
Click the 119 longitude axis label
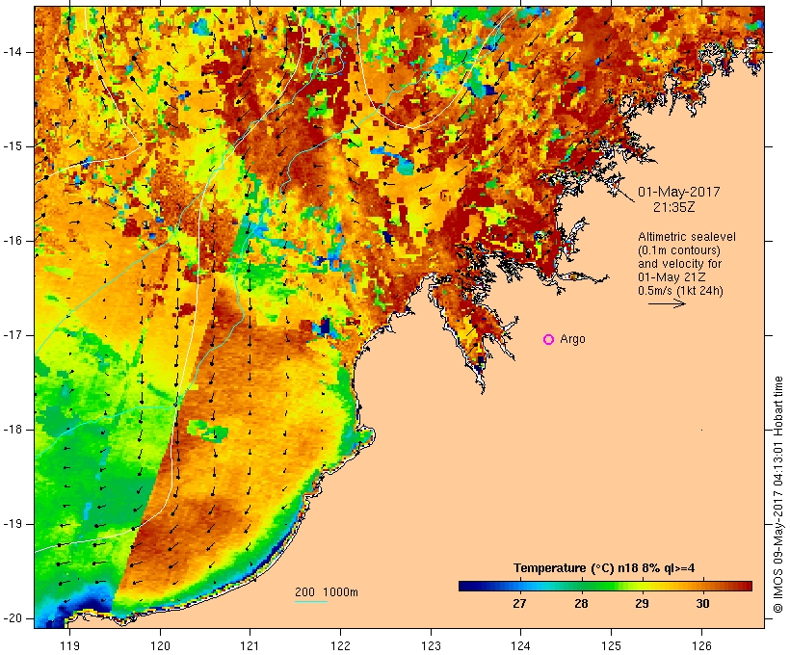click(x=69, y=645)
